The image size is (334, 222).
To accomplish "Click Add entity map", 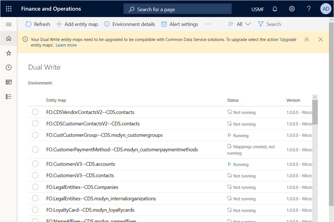I will pos(77,24).
